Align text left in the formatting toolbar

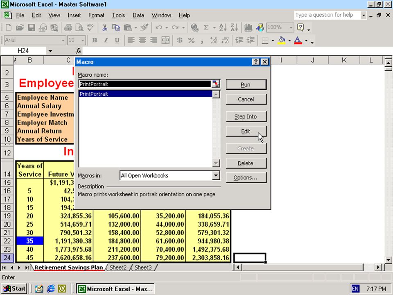(x=131, y=40)
